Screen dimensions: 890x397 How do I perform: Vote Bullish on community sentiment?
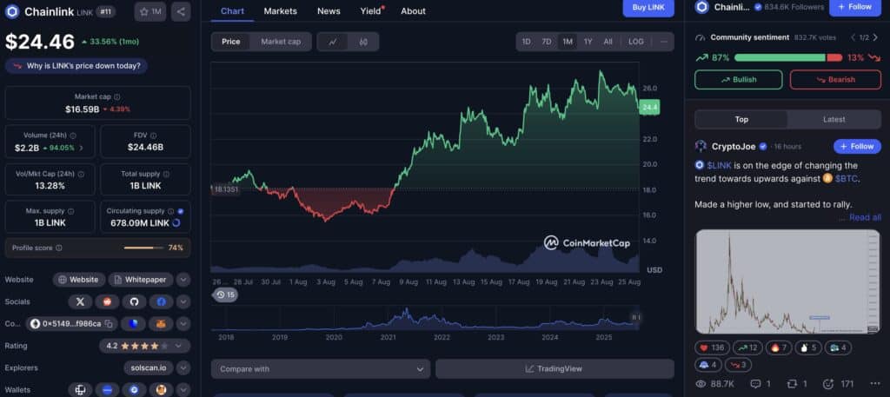(739, 79)
